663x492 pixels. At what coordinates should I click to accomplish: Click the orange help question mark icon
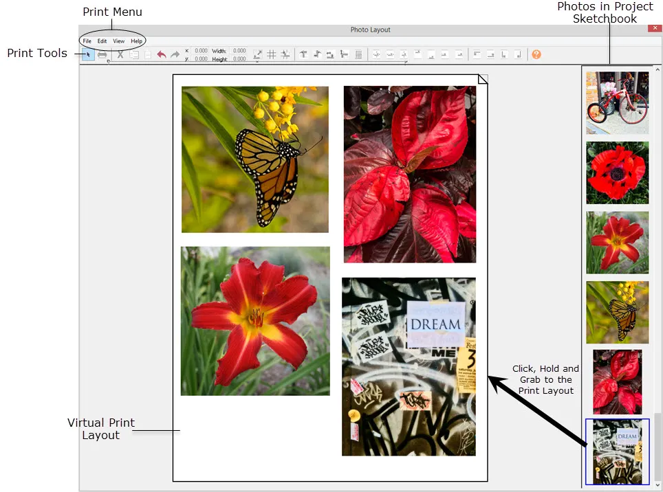pos(536,54)
